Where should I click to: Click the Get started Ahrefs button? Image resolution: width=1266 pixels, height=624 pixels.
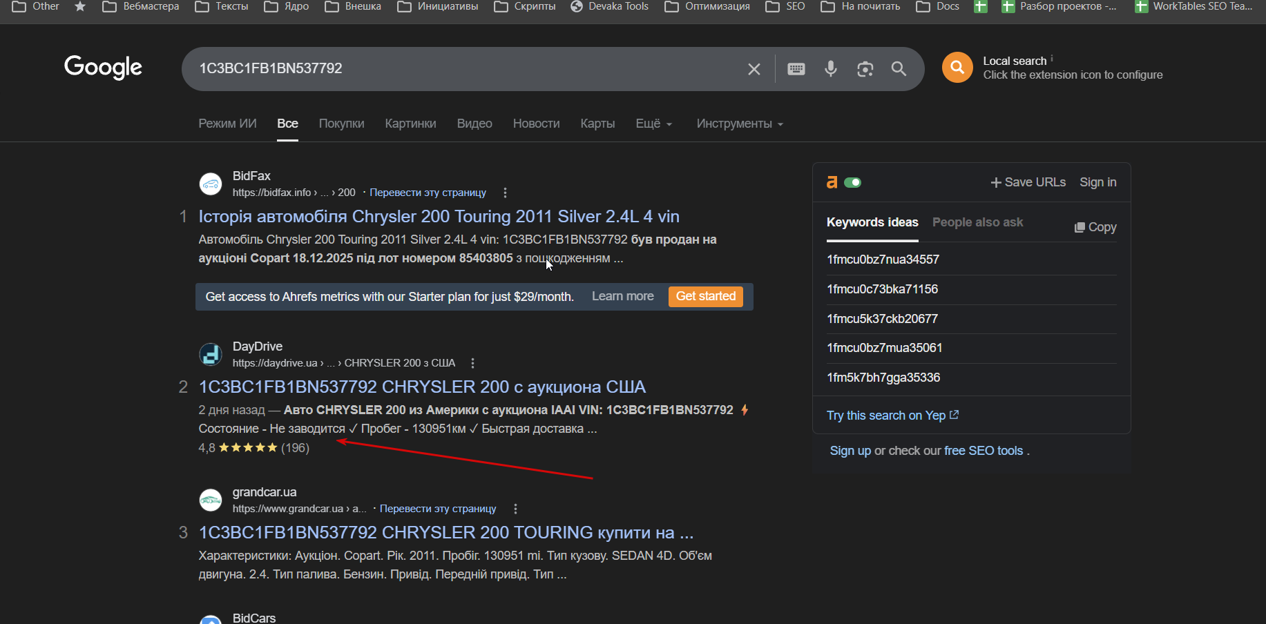point(706,296)
